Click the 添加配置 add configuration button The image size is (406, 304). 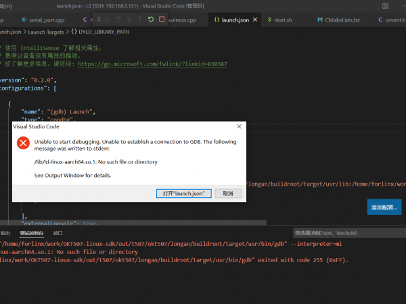pyautogui.click(x=384, y=207)
